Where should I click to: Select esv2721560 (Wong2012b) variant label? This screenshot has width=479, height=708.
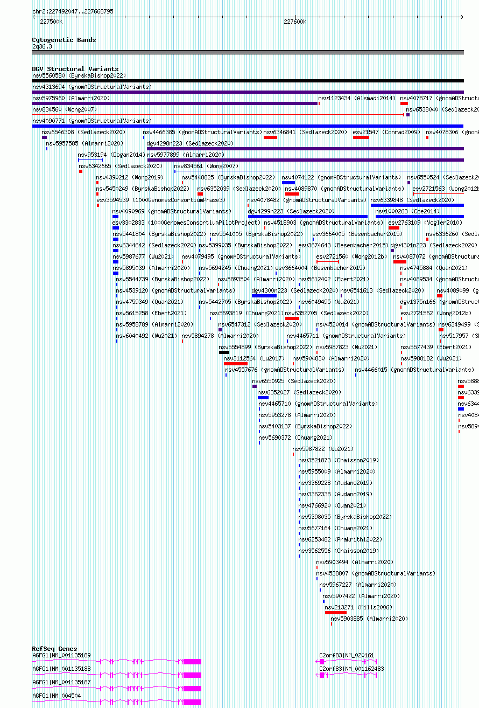pos(352,256)
